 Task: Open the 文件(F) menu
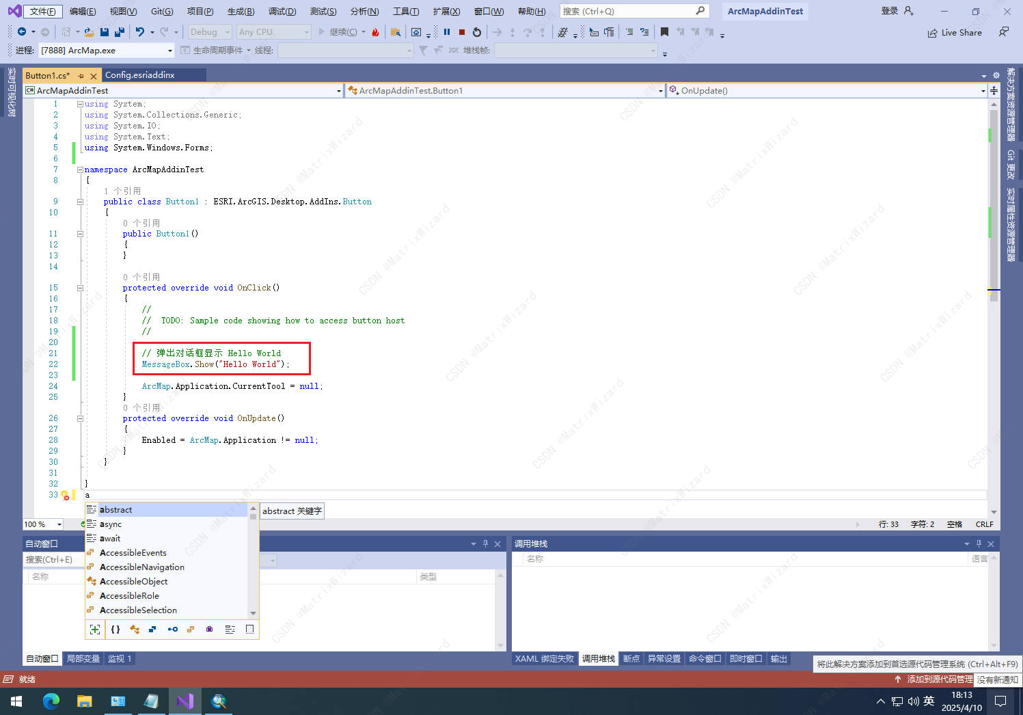(x=43, y=12)
